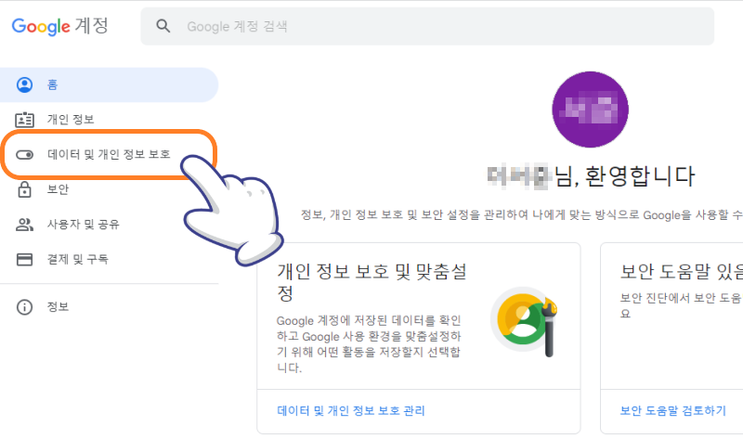
Task: Click the Google 계정 logo
Action: [59, 26]
